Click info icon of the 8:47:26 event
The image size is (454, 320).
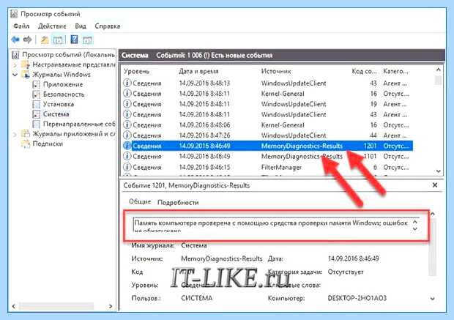click(127, 135)
